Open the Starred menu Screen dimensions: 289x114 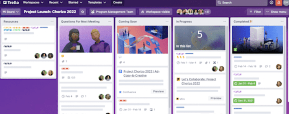[75, 3]
